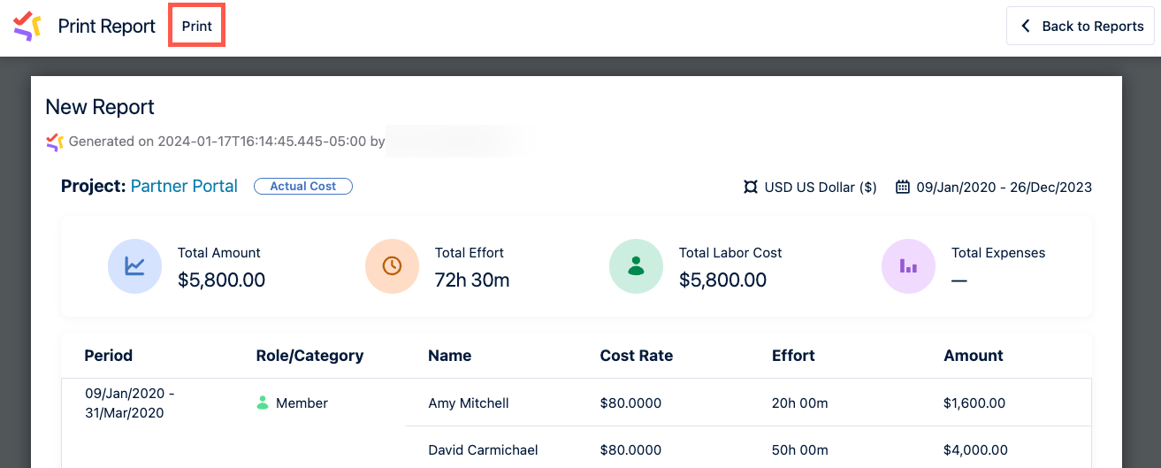Open the Partner Portal project link
Image resolution: width=1161 pixels, height=468 pixels.
(x=184, y=186)
